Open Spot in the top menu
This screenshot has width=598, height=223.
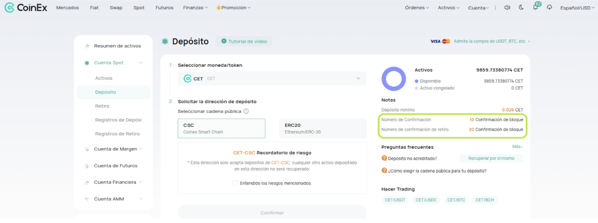[x=139, y=8]
